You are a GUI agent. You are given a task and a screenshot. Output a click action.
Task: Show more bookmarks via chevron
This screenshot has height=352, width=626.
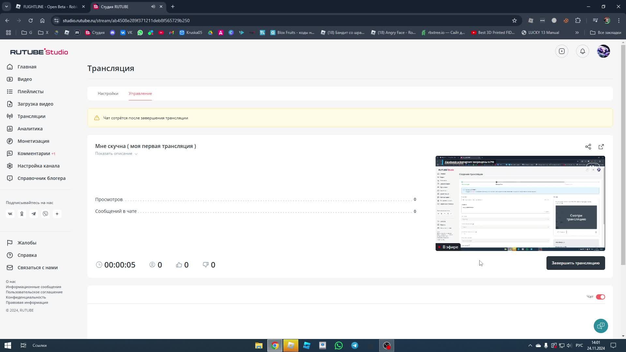pyautogui.click(x=577, y=33)
